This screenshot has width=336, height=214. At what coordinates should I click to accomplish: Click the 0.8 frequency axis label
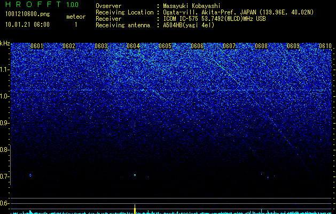(5, 150)
